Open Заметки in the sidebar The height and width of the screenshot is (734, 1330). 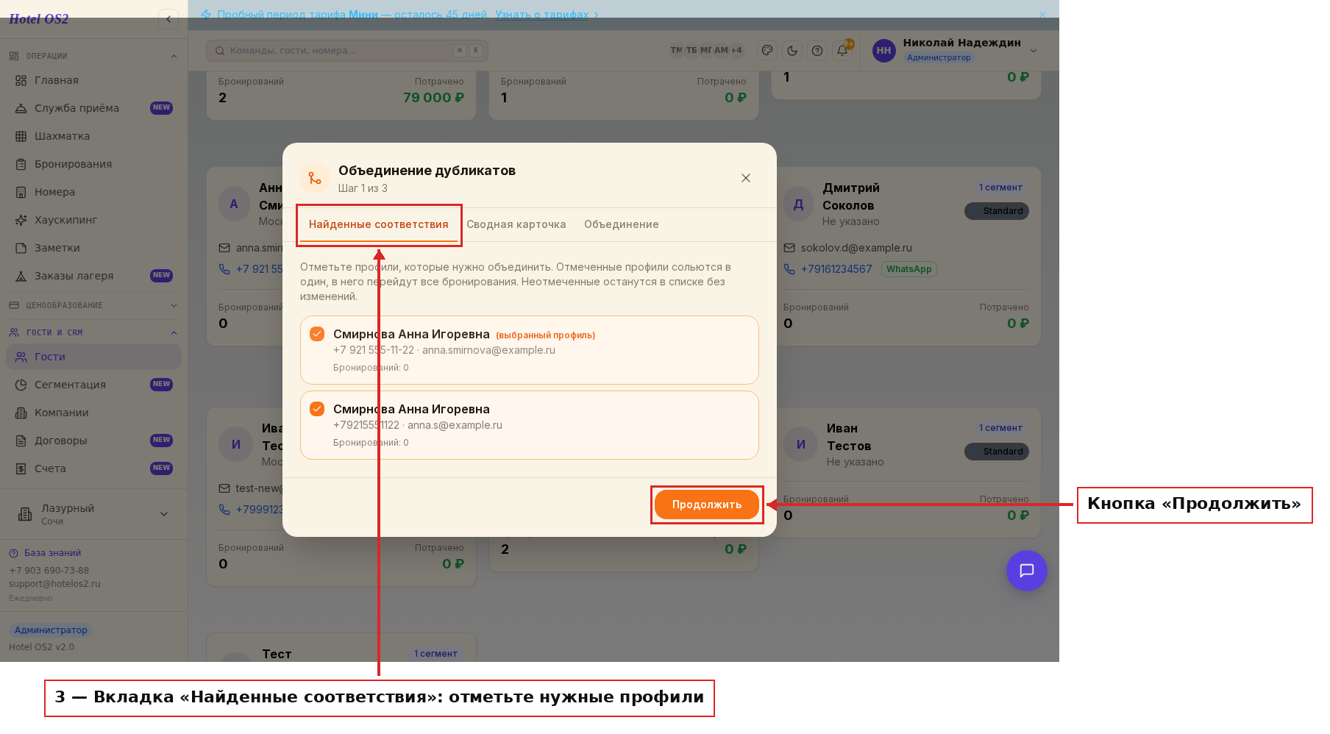pyautogui.click(x=93, y=248)
